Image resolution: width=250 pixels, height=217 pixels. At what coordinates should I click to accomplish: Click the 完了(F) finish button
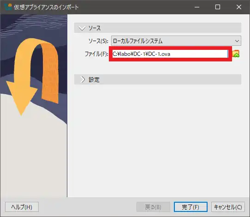190,207
